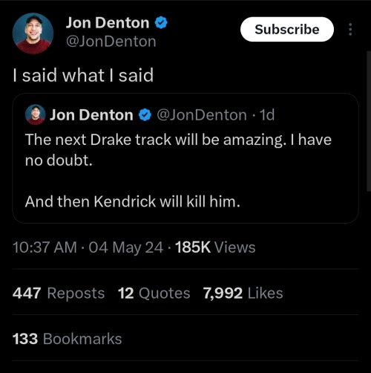Click the 1d timestamp on quoted post

point(267,115)
